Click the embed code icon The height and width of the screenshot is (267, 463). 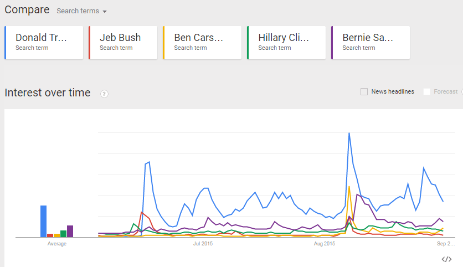click(x=446, y=259)
